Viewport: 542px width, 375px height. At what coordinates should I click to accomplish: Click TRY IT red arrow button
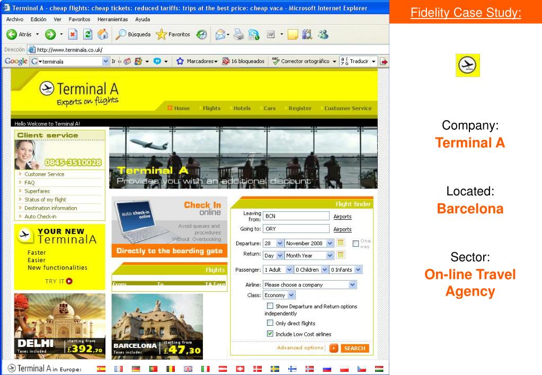click(x=69, y=281)
